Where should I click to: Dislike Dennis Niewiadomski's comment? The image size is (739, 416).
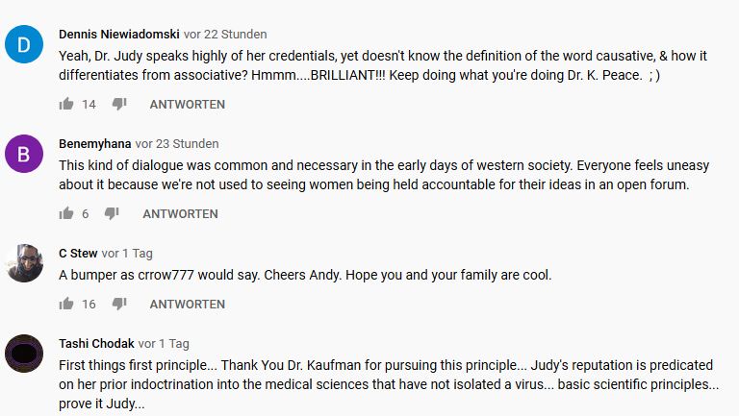coord(119,104)
